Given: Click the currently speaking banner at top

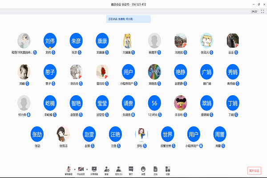Looking at the screenshot, I should click(129, 19).
